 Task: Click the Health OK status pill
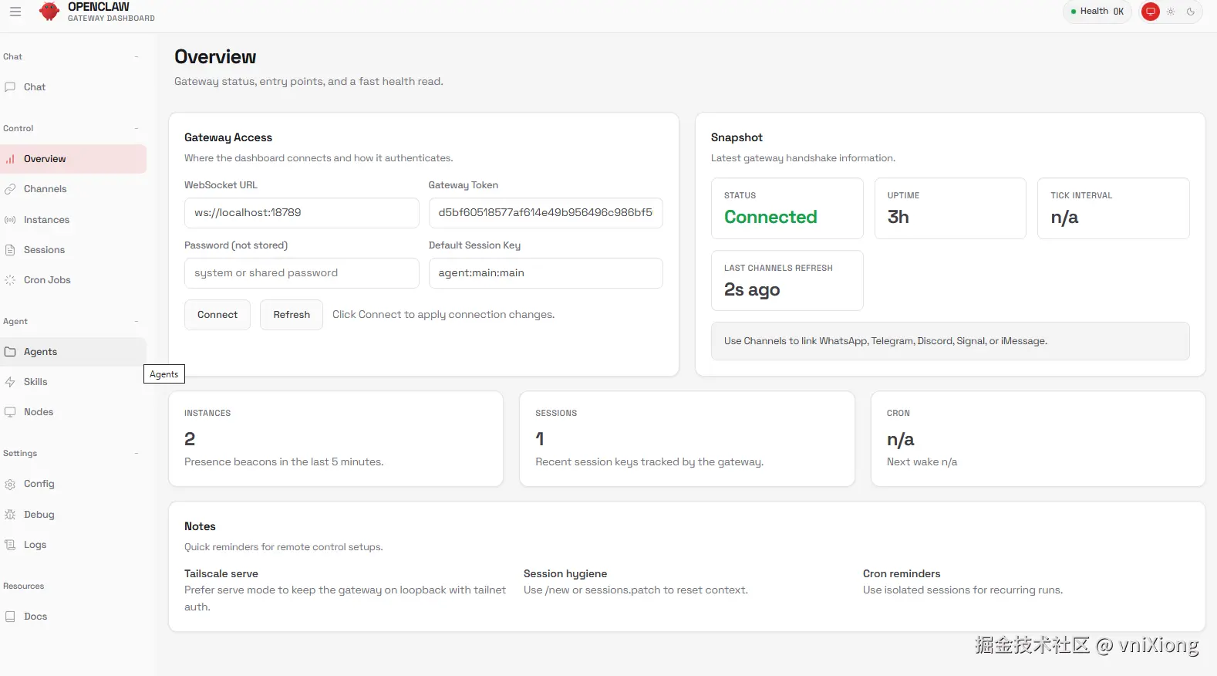point(1097,12)
